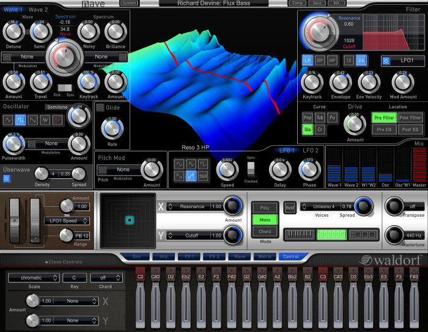Select the rising ramp LFO shape
The height and width of the screenshot is (332, 428).
click(191, 176)
